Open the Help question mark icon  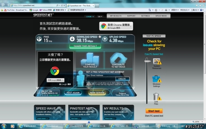(201, 10)
